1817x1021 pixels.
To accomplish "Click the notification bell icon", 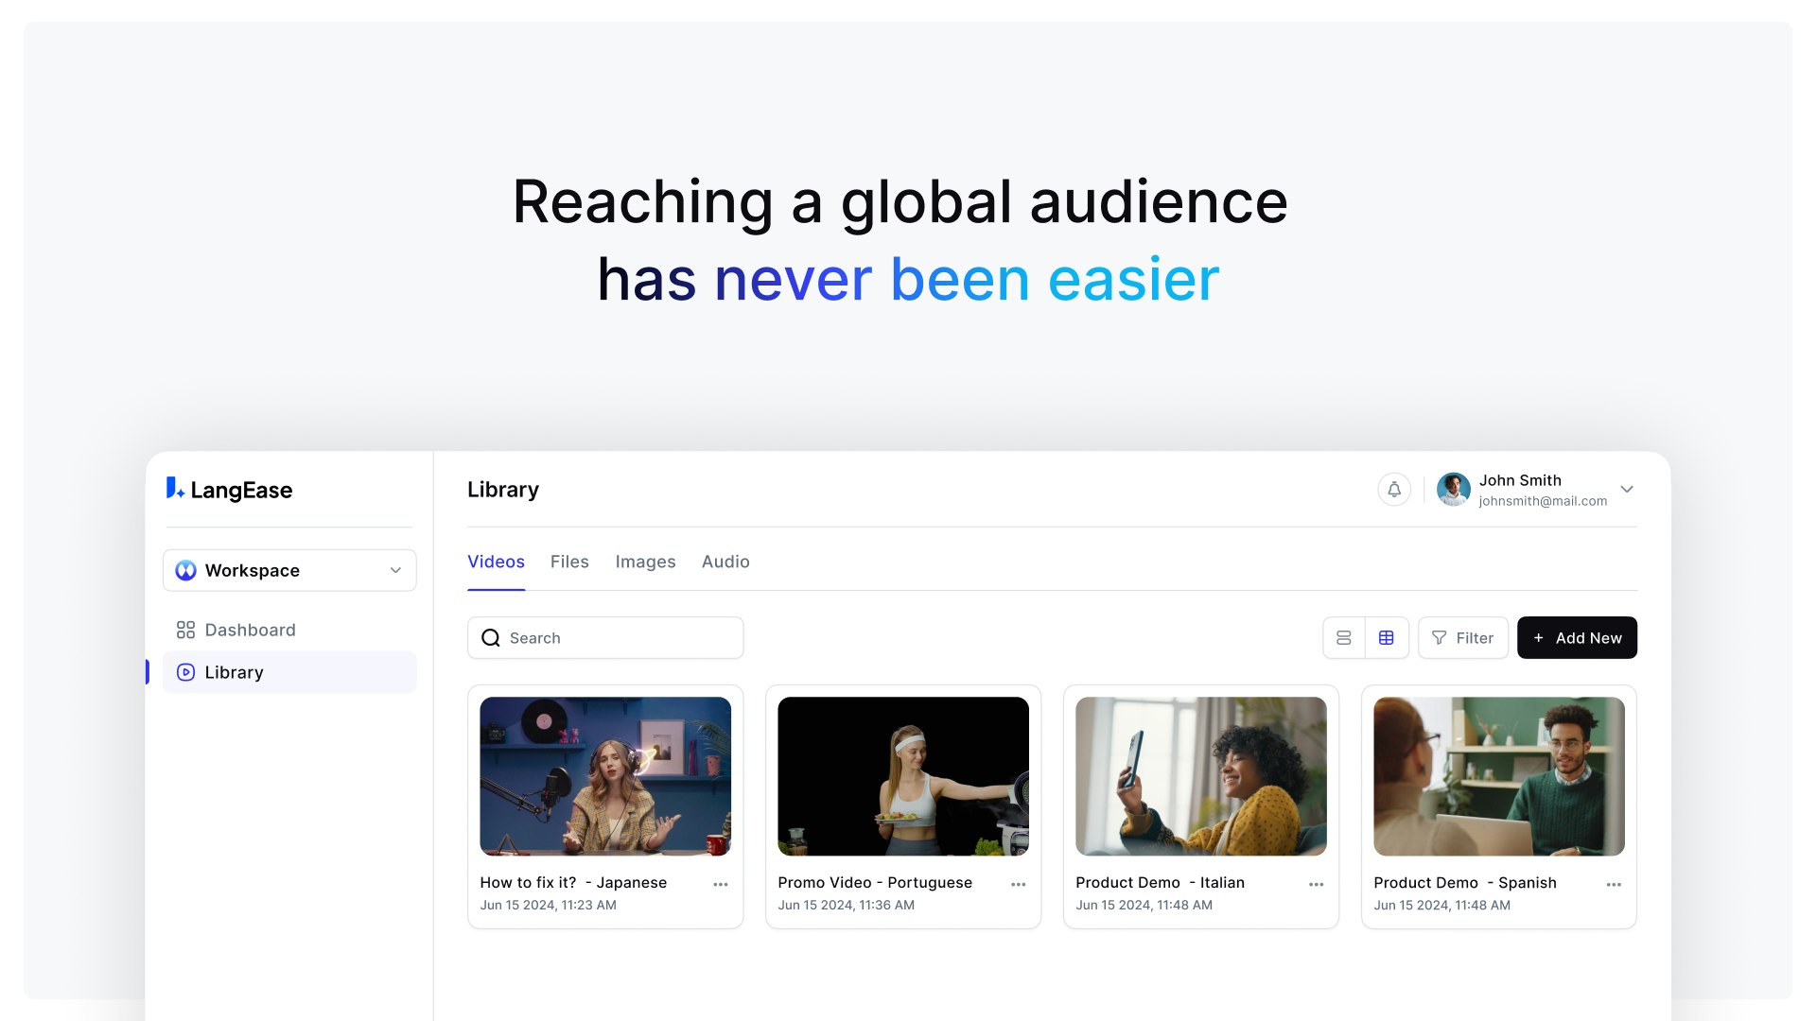I will pyautogui.click(x=1394, y=490).
